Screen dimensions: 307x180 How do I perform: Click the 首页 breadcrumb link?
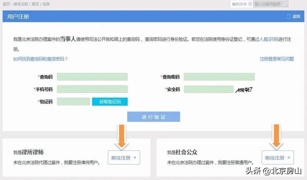click(x=7, y=4)
